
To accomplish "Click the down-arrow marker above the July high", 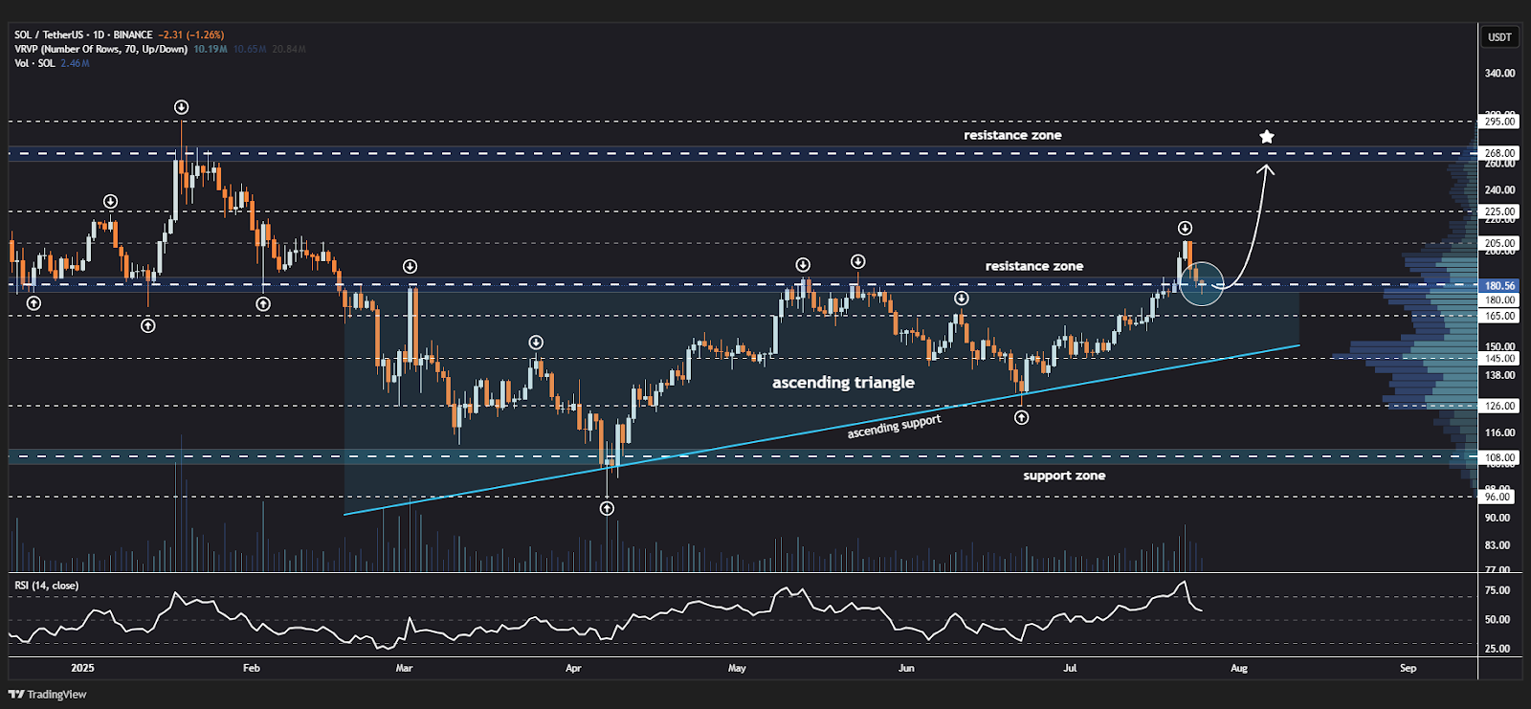I will pyautogui.click(x=1185, y=228).
